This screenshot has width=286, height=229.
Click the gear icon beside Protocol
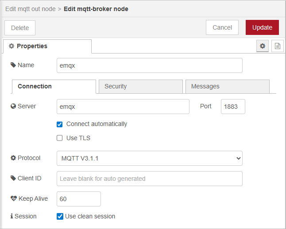point(13,158)
